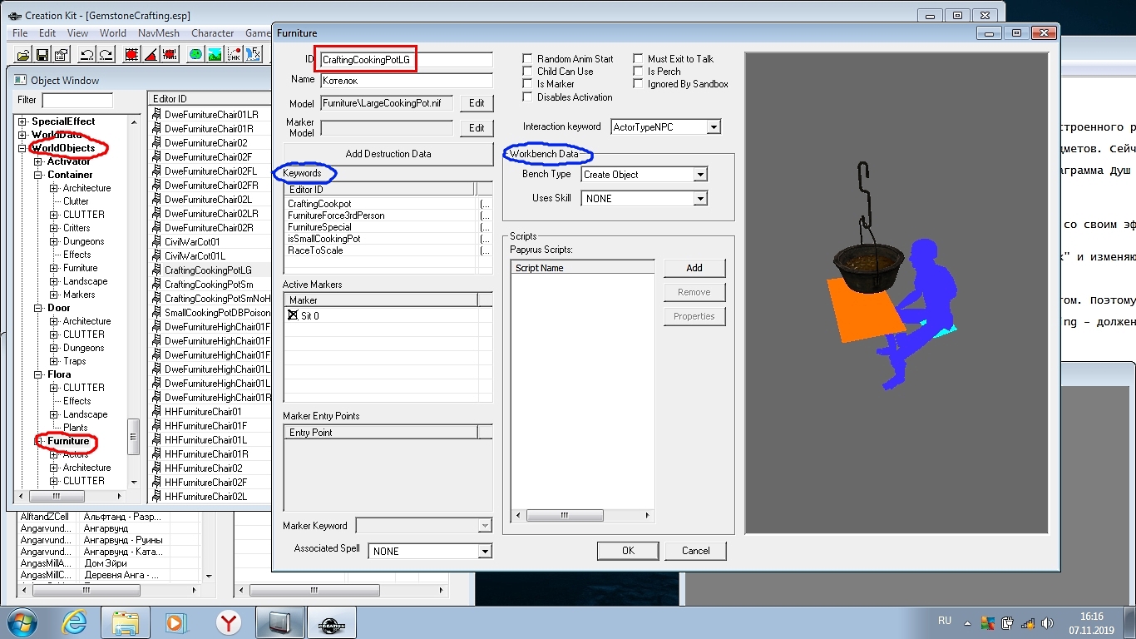Image resolution: width=1136 pixels, height=639 pixels.
Task: Open the World menu
Action: (113, 33)
